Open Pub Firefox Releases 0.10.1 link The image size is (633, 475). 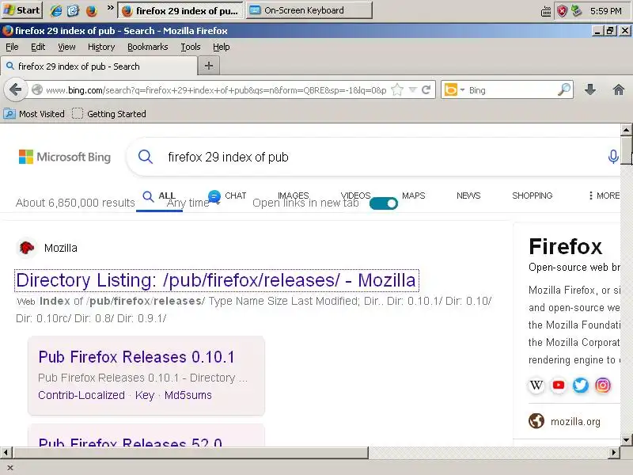click(x=136, y=357)
